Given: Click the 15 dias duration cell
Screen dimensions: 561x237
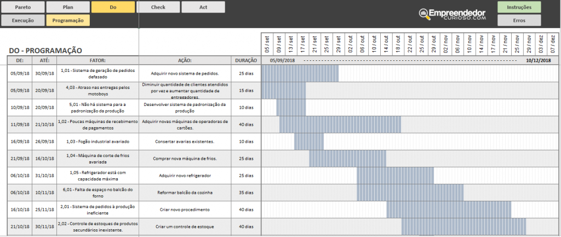Looking at the screenshot, I should click(x=246, y=91).
